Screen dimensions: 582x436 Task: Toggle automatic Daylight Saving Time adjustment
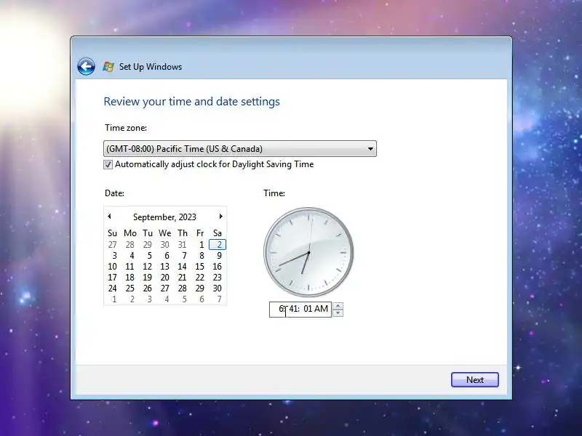pyautogui.click(x=108, y=165)
